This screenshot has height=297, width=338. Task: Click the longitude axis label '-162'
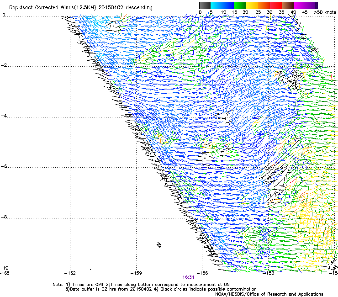(x=70, y=273)
